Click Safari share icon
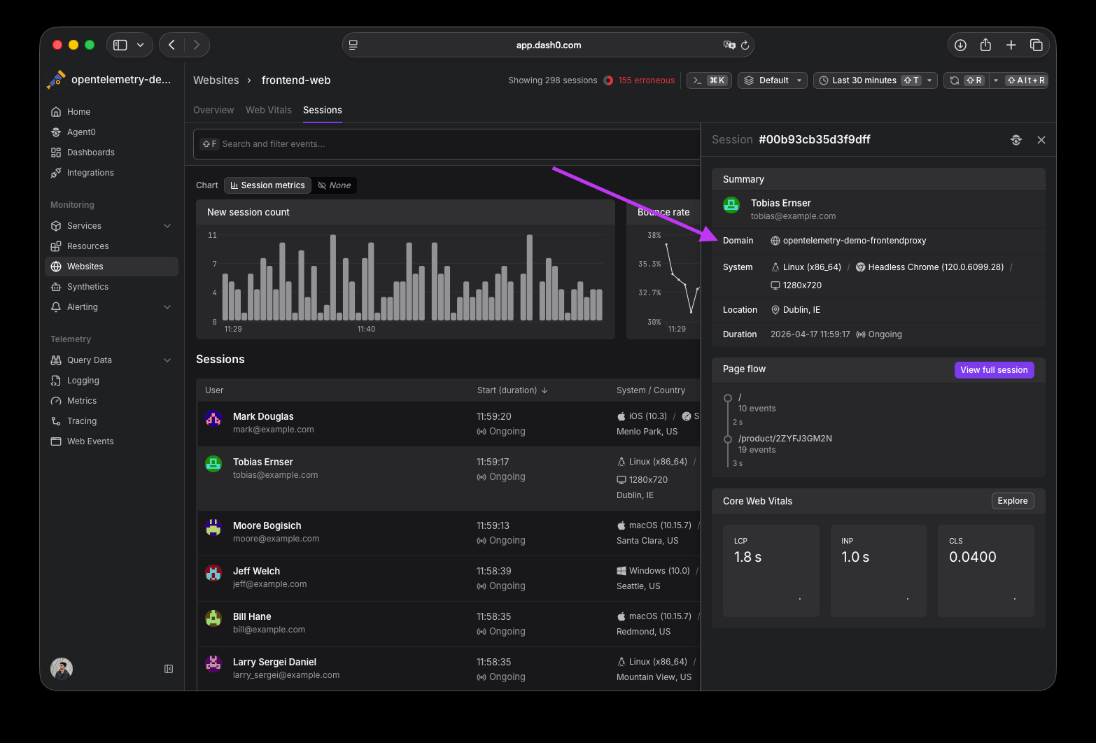The width and height of the screenshot is (1096, 743). tap(985, 45)
